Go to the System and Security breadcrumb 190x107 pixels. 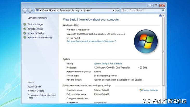(x=69, y=10)
